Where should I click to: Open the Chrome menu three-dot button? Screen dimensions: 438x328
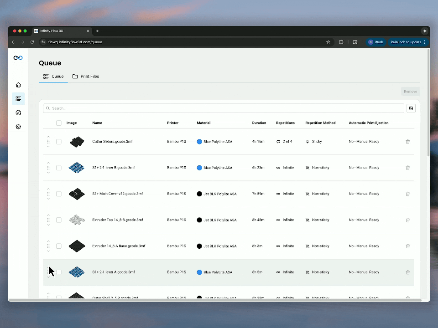[425, 42]
